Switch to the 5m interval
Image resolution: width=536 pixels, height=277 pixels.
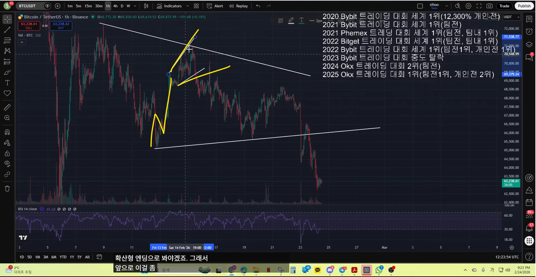point(78,6)
